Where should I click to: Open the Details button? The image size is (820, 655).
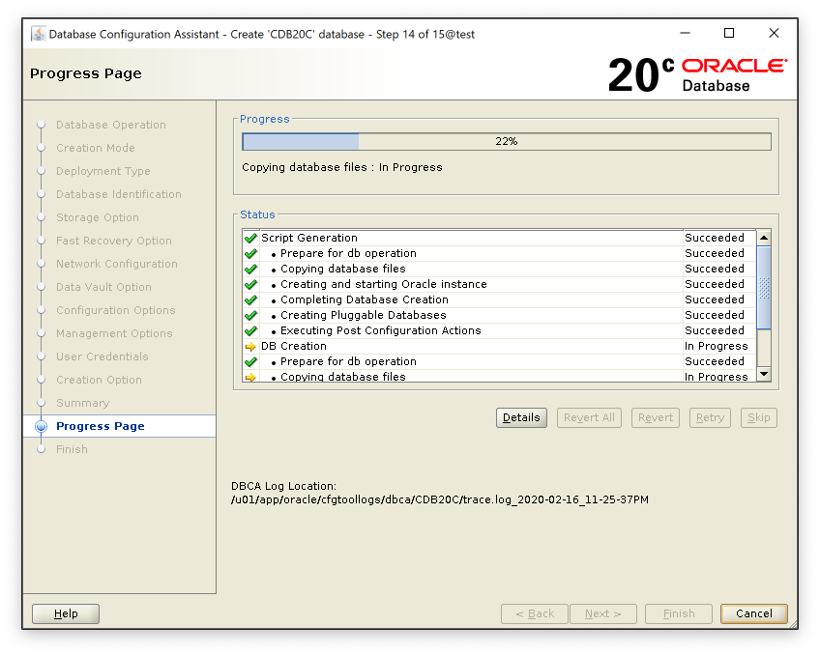[x=521, y=417]
